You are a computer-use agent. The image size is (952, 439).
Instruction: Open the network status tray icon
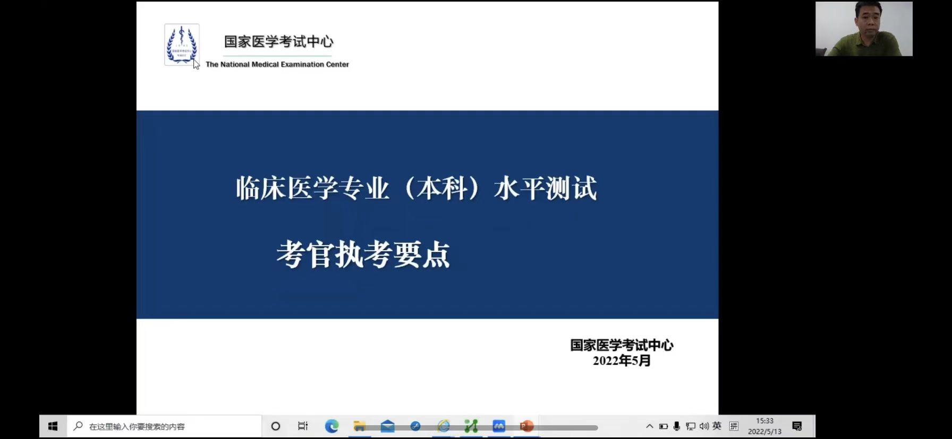(x=691, y=426)
